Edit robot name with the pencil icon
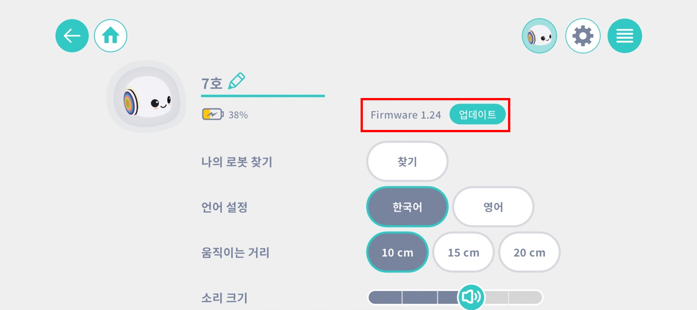The height and width of the screenshot is (310, 697). [236, 81]
